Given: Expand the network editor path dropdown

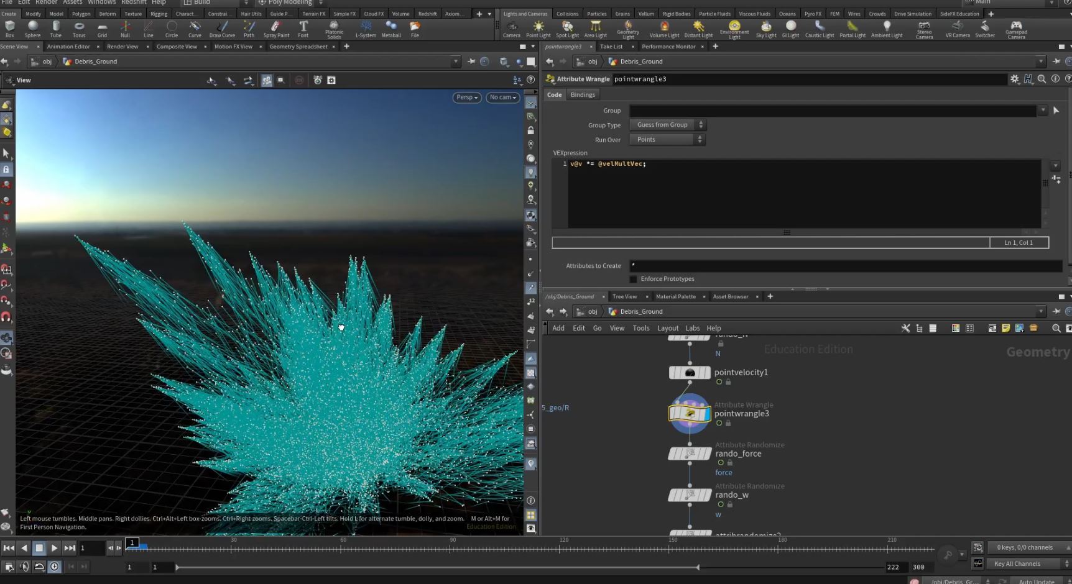Looking at the screenshot, I should pos(1041,311).
